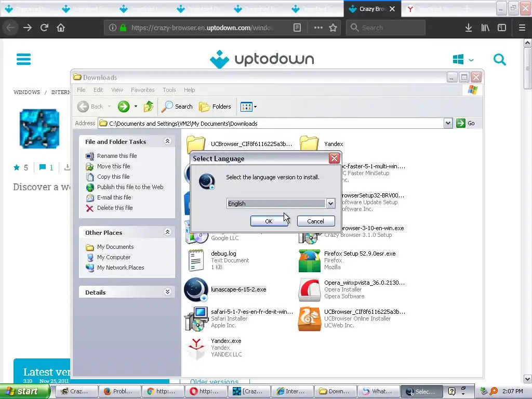The image size is (532, 399).
Task: Select Firefox Setup 52.9.0esr.exe icon
Action: [x=309, y=261]
